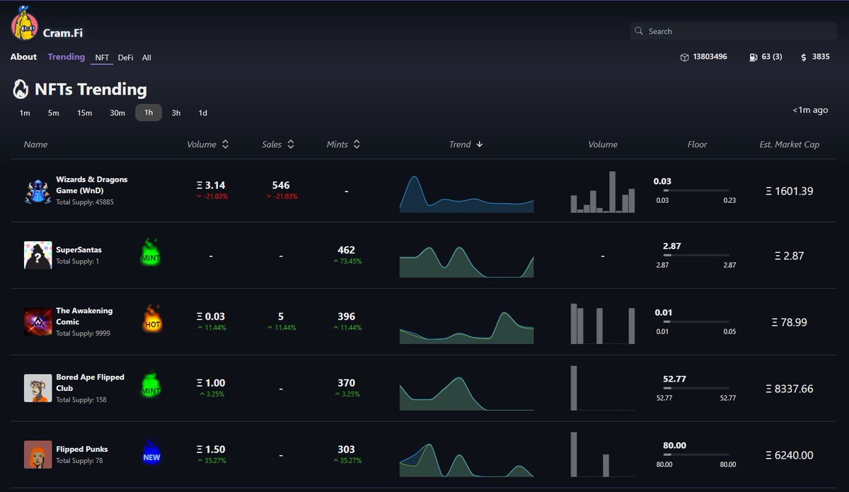Select the 30m timeframe
The image size is (849, 492).
(117, 113)
